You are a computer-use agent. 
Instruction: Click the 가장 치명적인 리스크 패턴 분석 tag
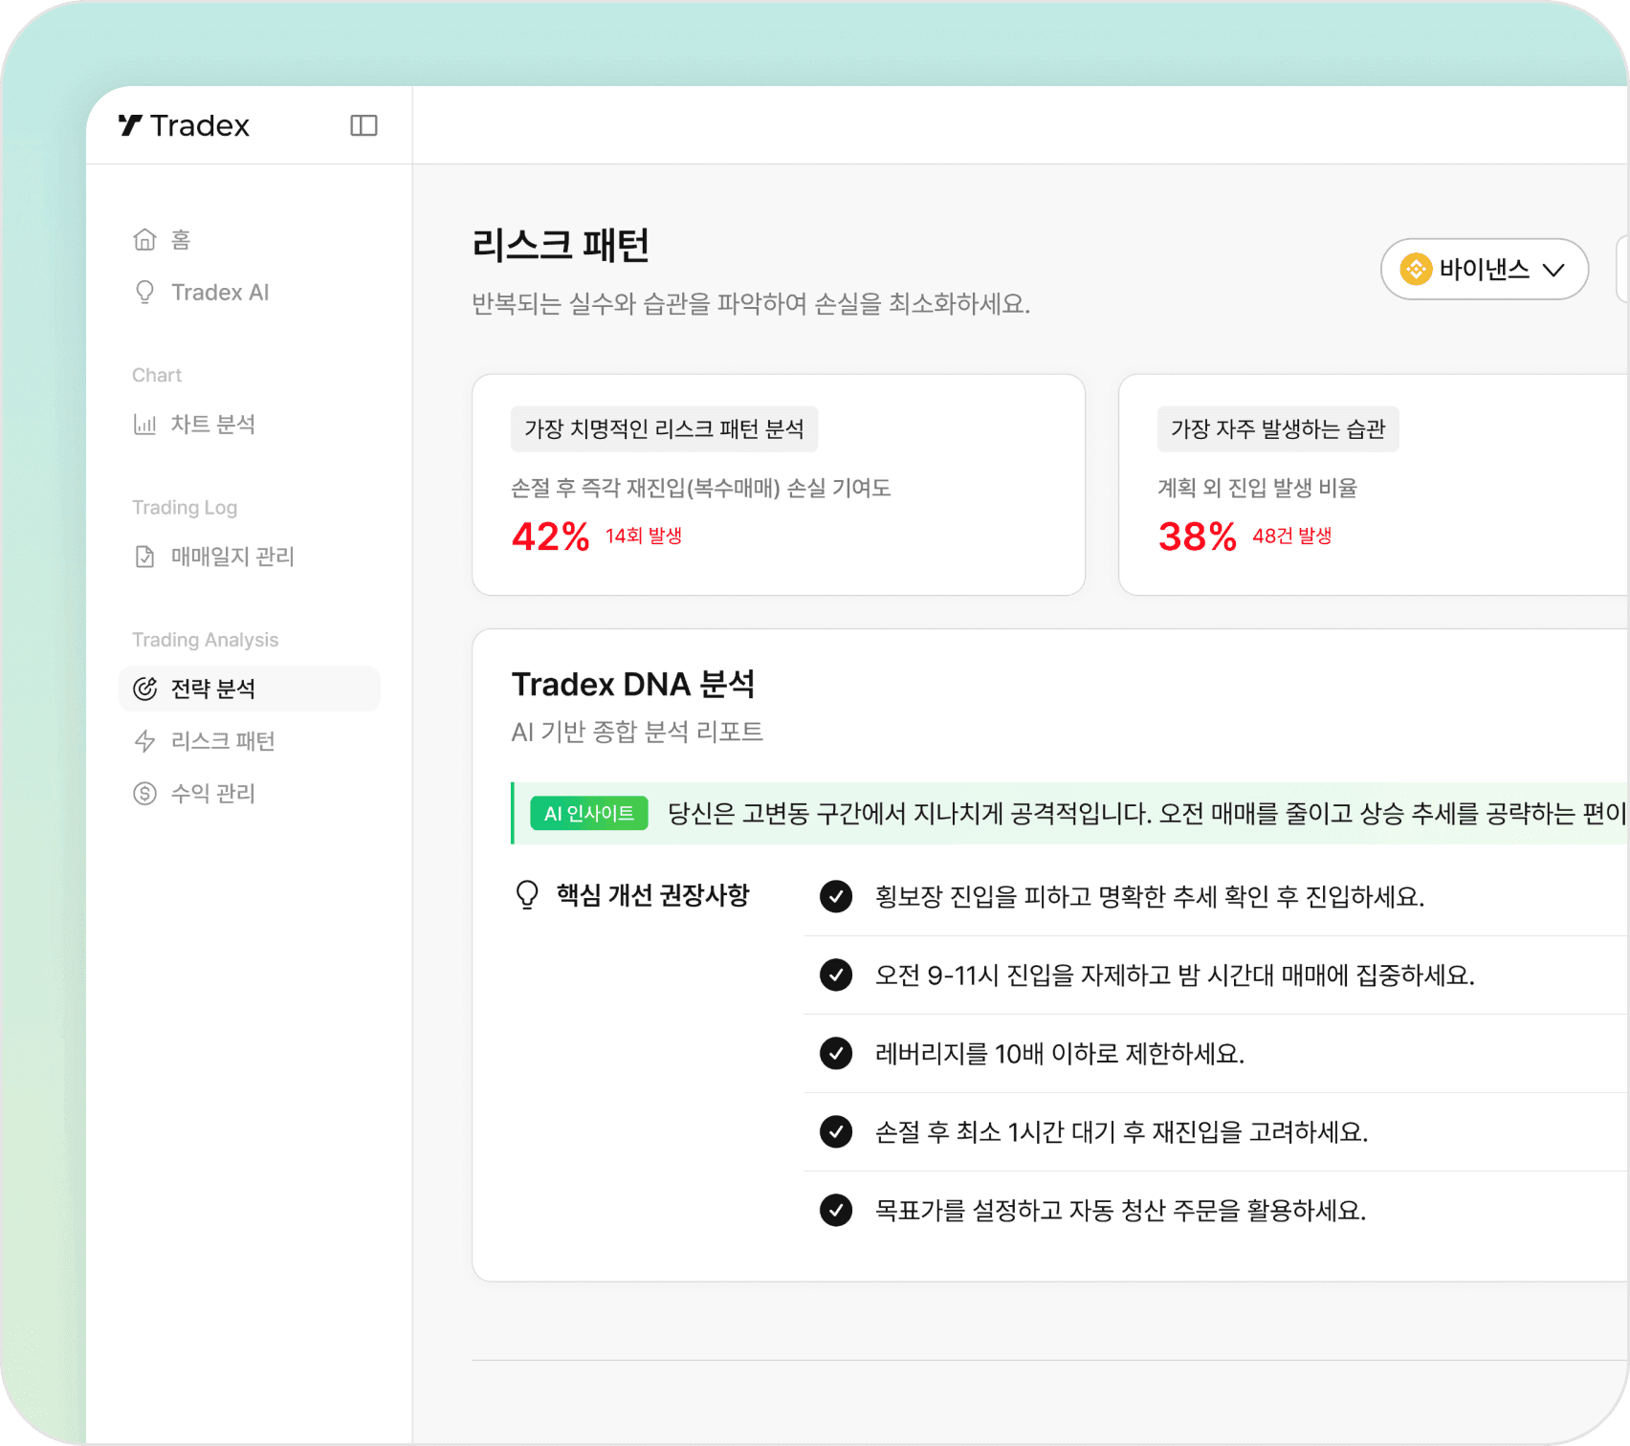[x=664, y=428]
